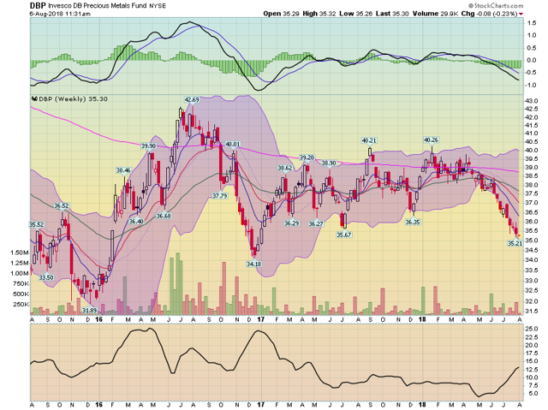548x410 pixels.
Task: Click the 36.52 price label
Action: (61, 206)
